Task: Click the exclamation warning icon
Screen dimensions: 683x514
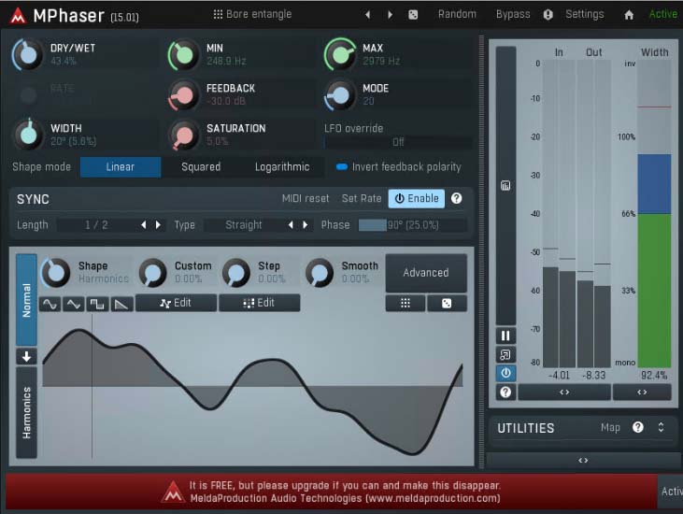Action: [548, 15]
